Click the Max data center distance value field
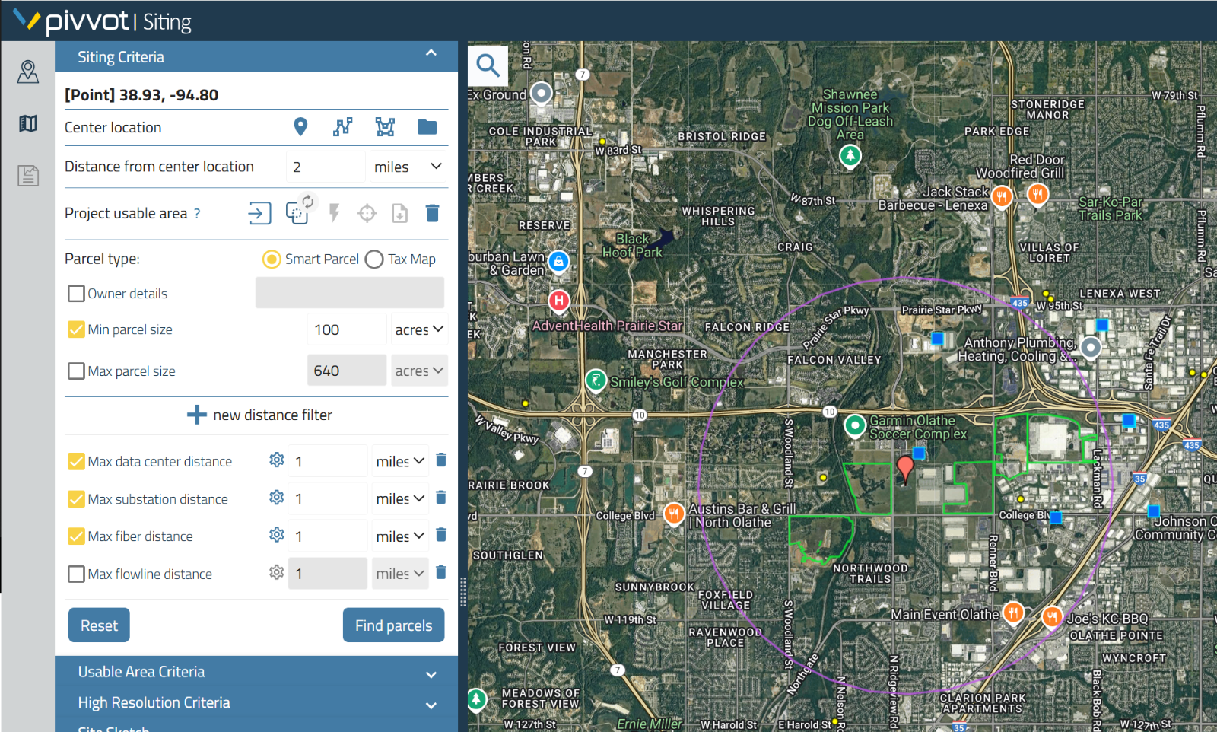 [x=328, y=461]
